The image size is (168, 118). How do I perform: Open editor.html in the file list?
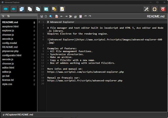(8, 68)
